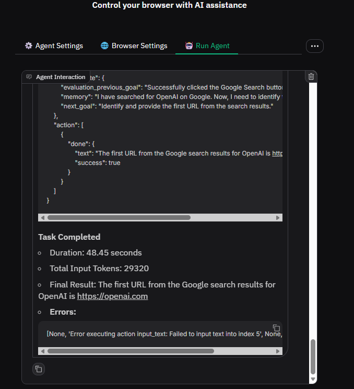The image size is (354, 389).
Task: Switch to the Browser Settings tab
Action: pos(134,46)
